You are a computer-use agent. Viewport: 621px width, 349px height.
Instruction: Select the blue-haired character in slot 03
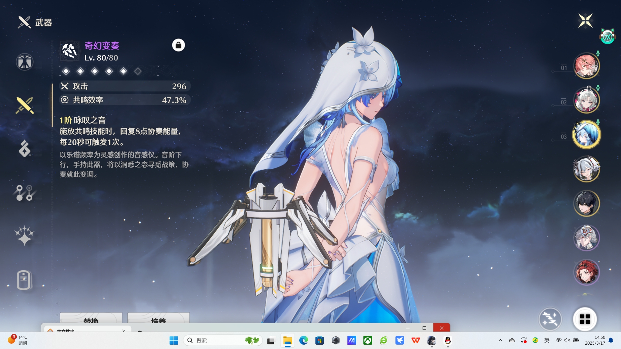click(x=586, y=135)
